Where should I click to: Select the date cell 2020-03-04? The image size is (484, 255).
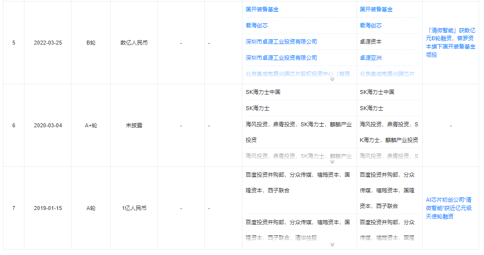click(x=48, y=125)
